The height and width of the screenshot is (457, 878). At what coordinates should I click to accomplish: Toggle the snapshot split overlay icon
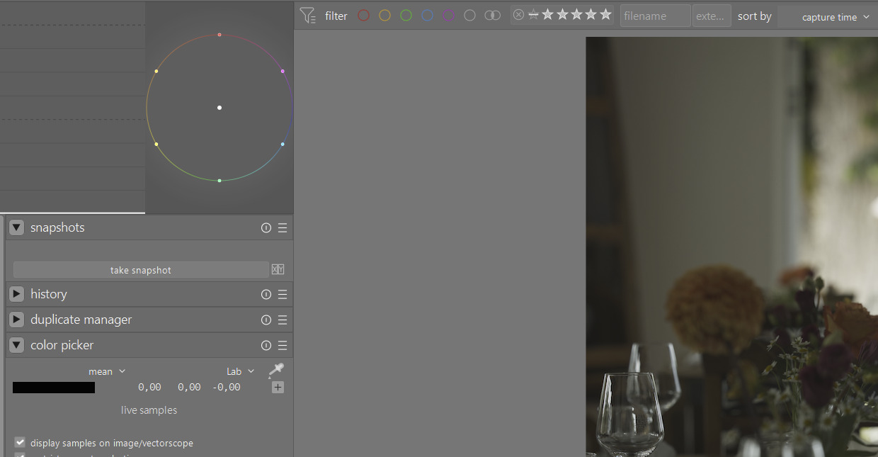278,270
